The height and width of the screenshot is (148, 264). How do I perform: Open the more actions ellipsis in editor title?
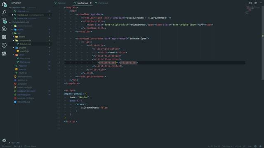[x=261, y=3]
